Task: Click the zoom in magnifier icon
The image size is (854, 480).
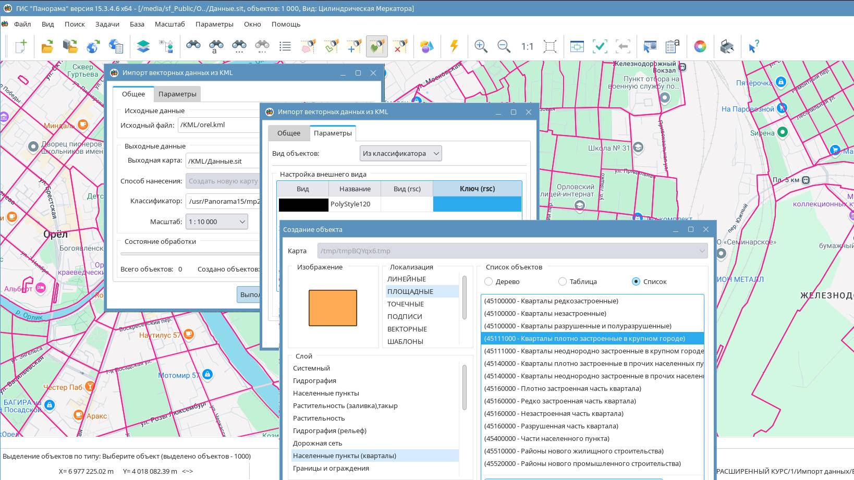Action: point(481,46)
